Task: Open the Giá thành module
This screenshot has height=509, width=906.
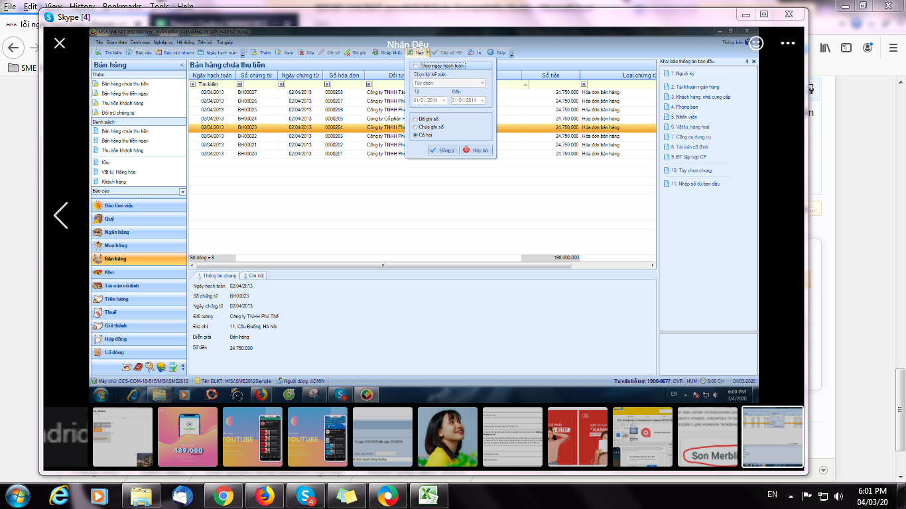Action: [x=139, y=325]
